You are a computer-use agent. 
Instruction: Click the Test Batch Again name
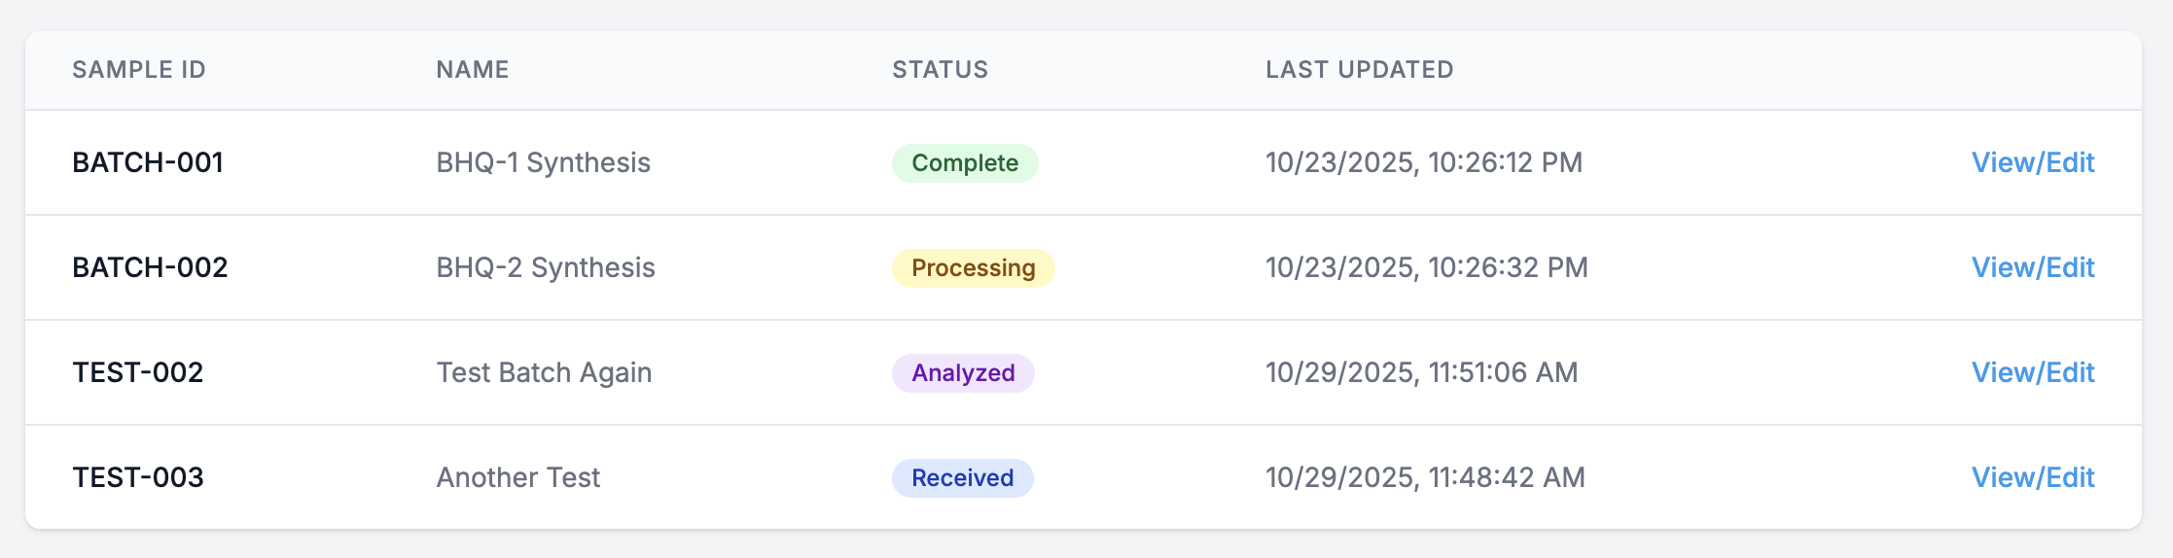[544, 372]
